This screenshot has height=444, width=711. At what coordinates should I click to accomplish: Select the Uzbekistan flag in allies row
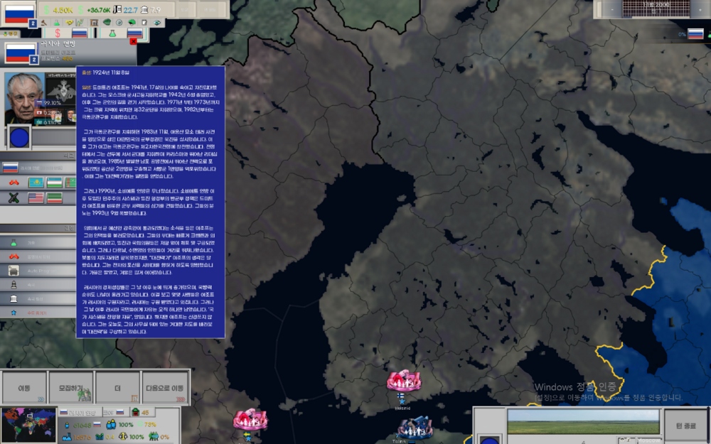pos(55,183)
